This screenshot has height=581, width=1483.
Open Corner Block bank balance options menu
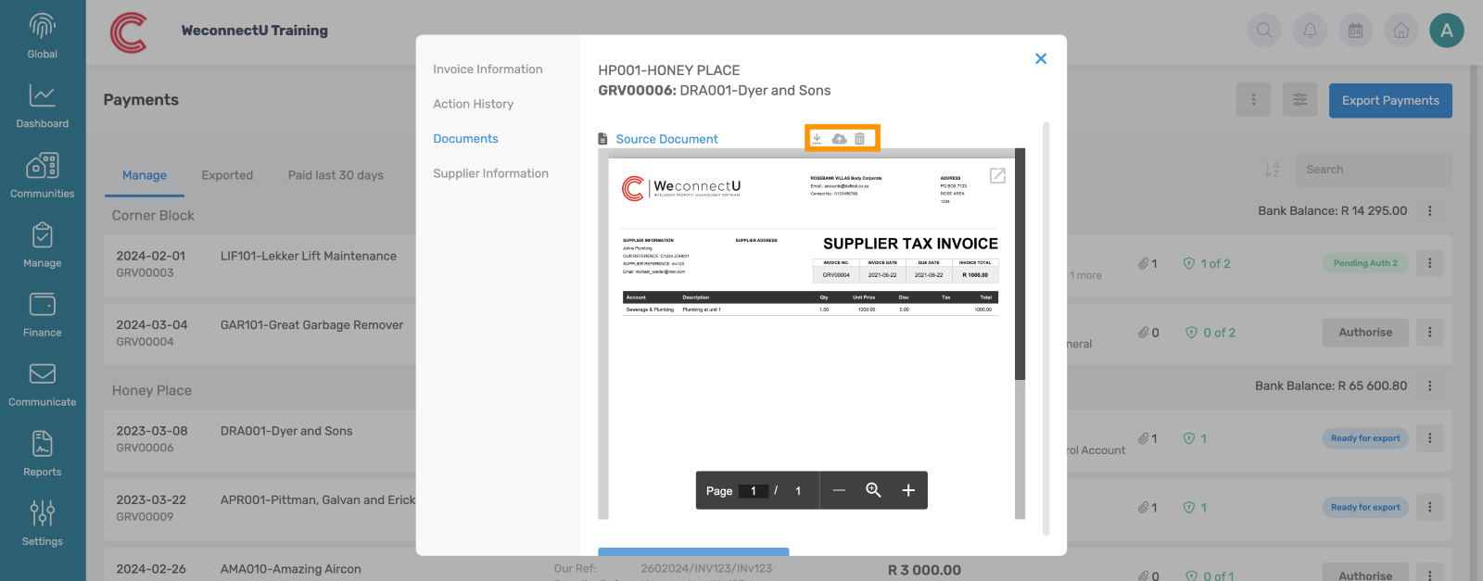coord(1430,211)
